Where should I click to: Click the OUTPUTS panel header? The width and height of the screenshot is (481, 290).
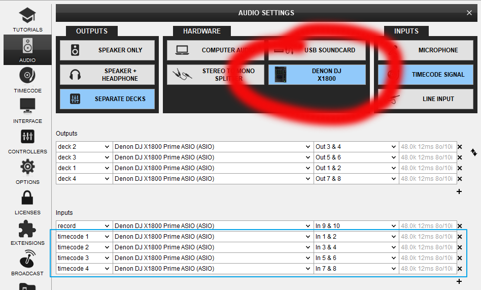(92, 31)
